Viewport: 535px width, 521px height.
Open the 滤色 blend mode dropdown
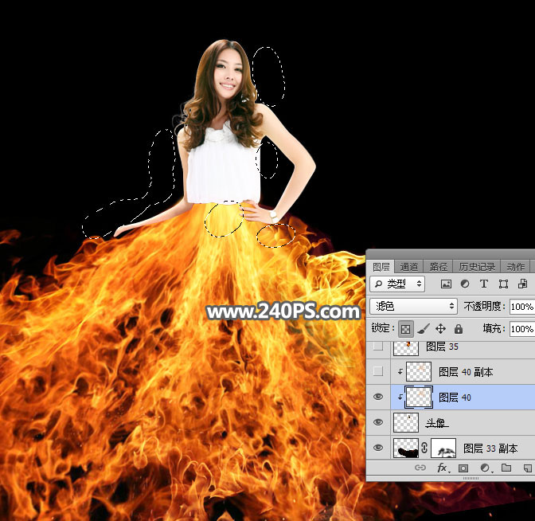413,306
